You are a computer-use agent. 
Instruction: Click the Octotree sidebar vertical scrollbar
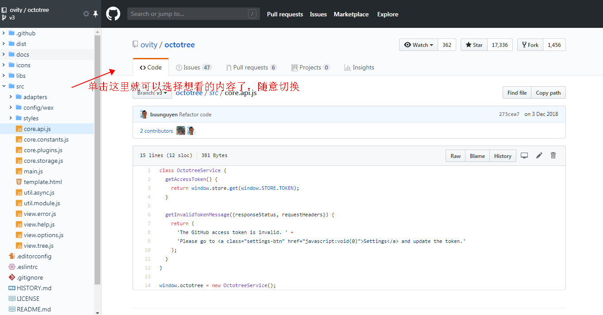(97, 159)
